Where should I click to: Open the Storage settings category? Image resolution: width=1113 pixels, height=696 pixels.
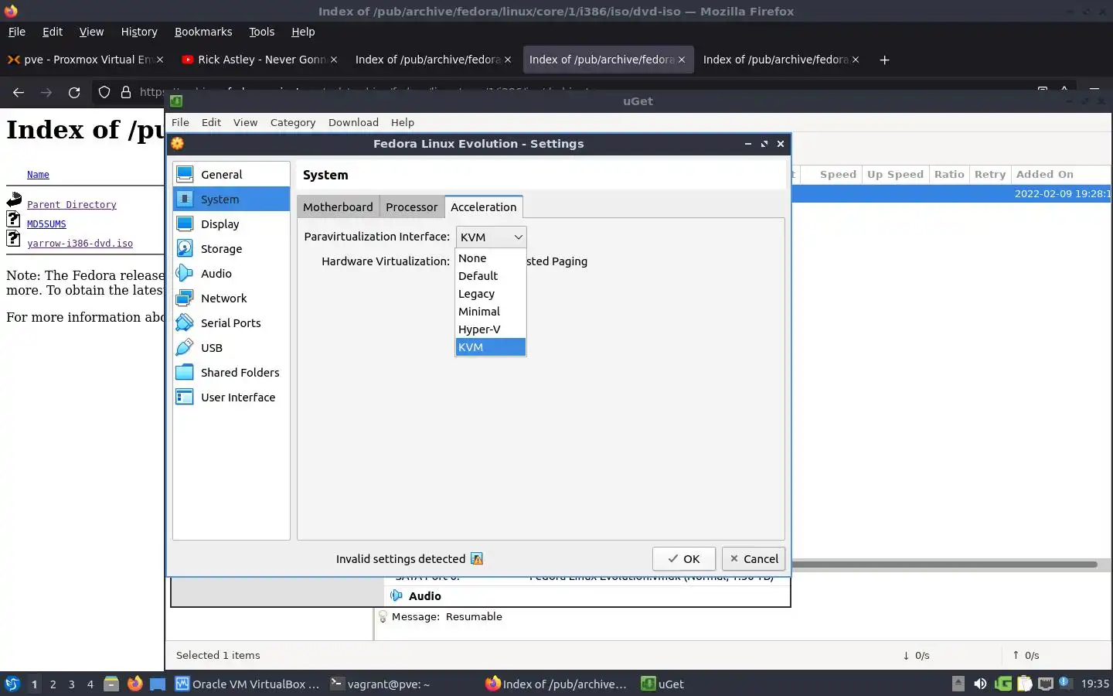pos(231,249)
